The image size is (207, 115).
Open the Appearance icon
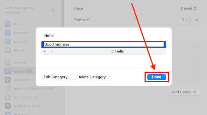[8, 80]
